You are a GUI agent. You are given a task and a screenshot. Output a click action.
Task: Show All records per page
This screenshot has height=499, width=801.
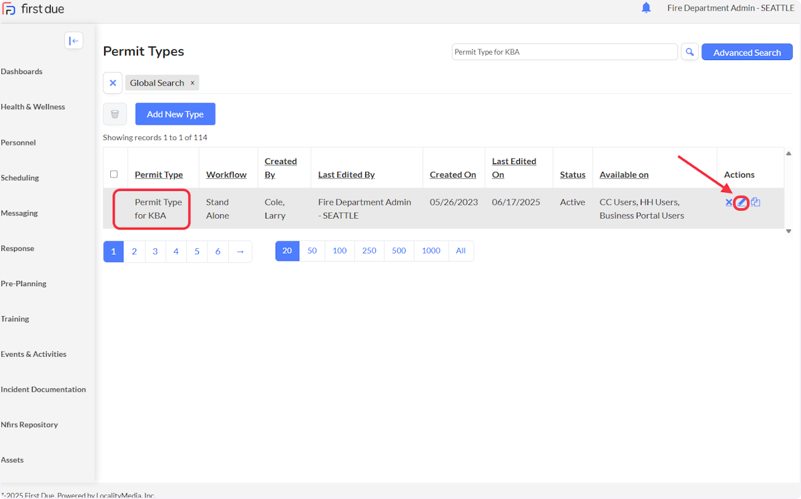coord(461,251)
